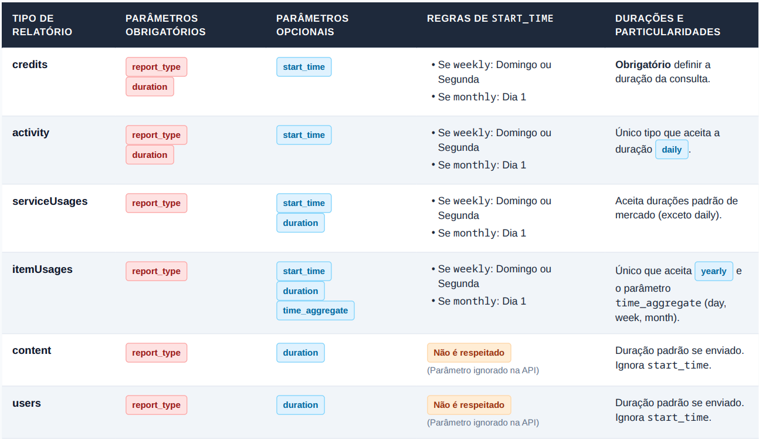Click the report_type badge in credits row
The height and width of the screenshot is (439, 759).
pyautogui.click(x=156, y=67)
